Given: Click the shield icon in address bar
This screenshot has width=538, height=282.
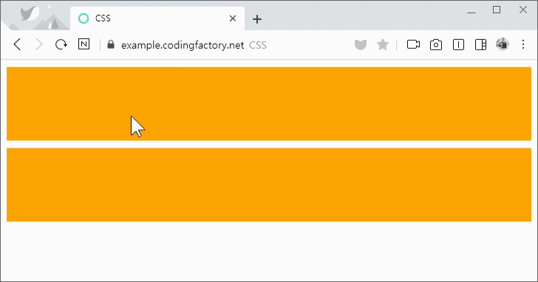Looking at the screenshot, I should click(361, 44).
